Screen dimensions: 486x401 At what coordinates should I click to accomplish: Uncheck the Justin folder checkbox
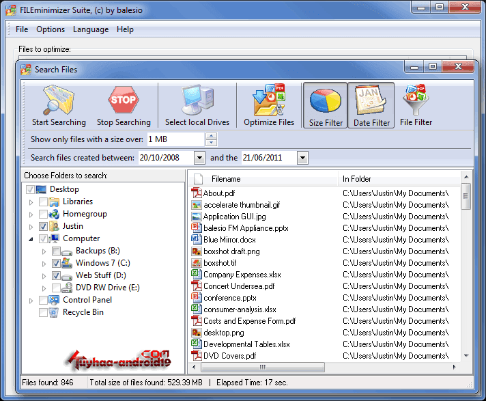(x=43, y=226)
